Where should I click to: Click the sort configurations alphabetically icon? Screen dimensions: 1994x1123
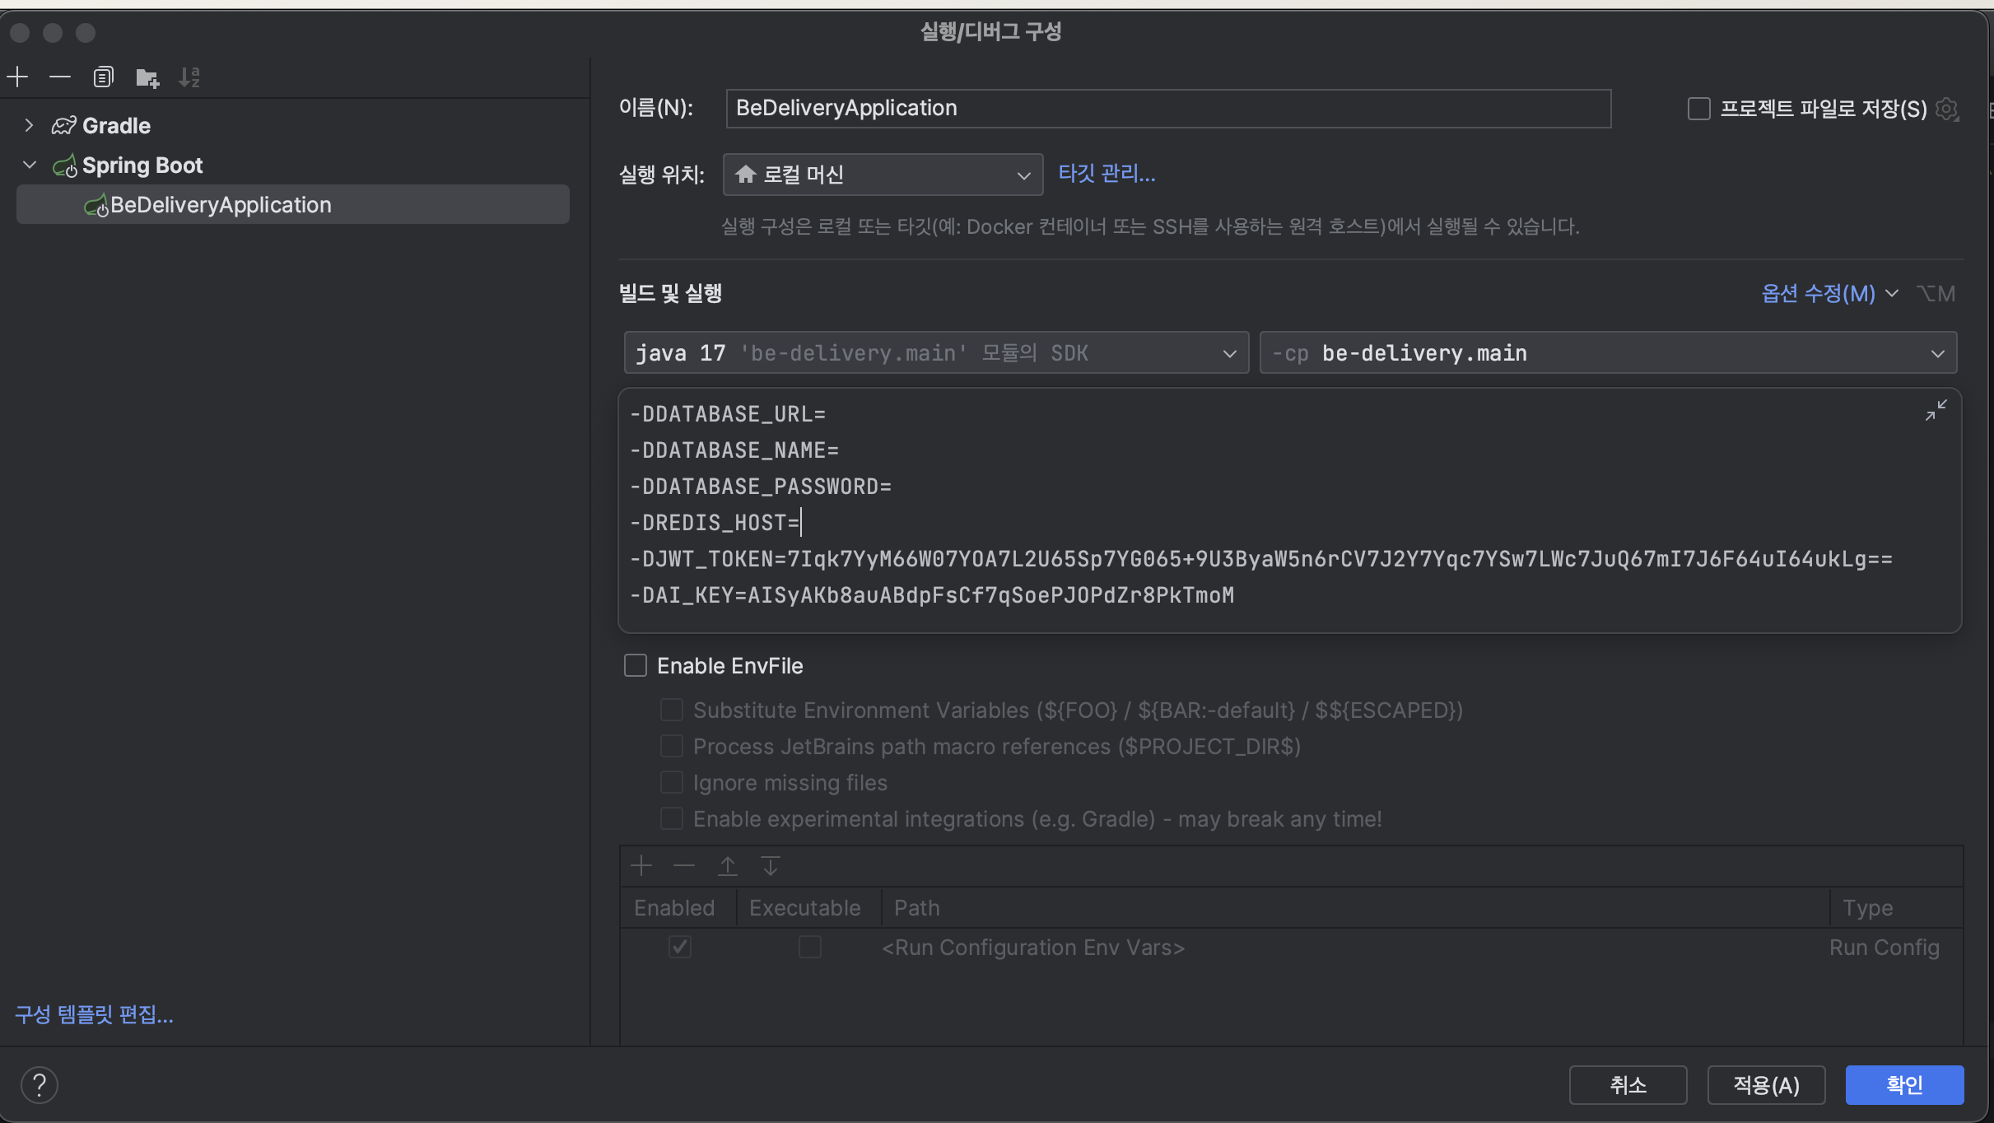pos(189,77)
